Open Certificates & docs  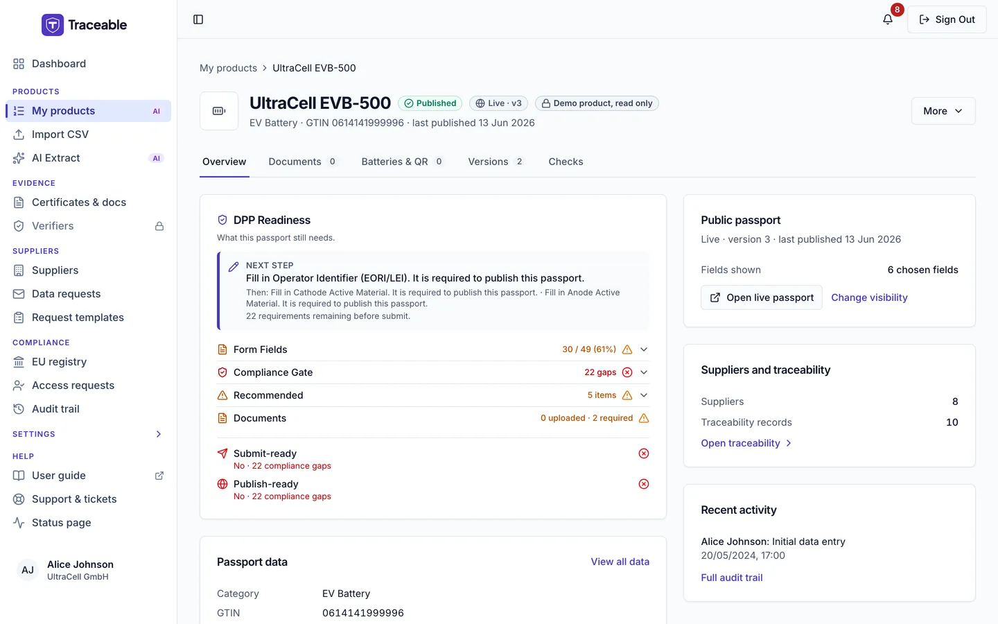tap(88, 202)
